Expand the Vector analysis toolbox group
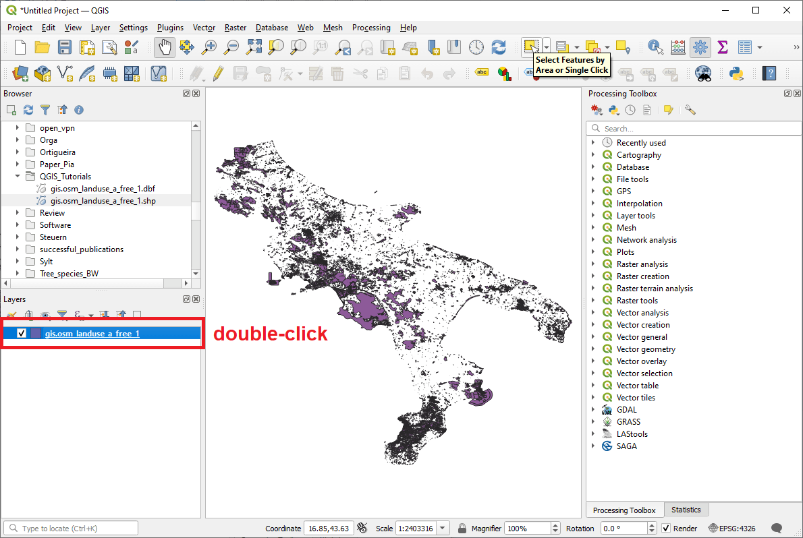 [x=594, y=312]
